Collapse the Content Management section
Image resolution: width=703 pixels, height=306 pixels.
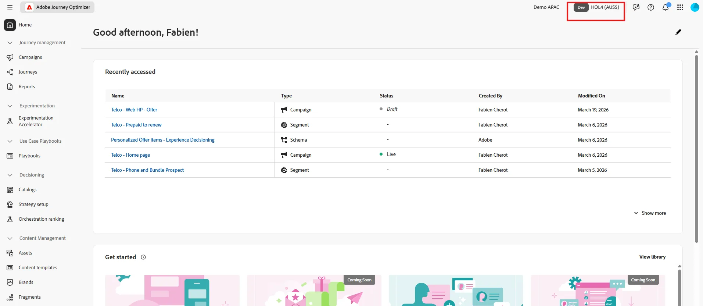[10, 238]
